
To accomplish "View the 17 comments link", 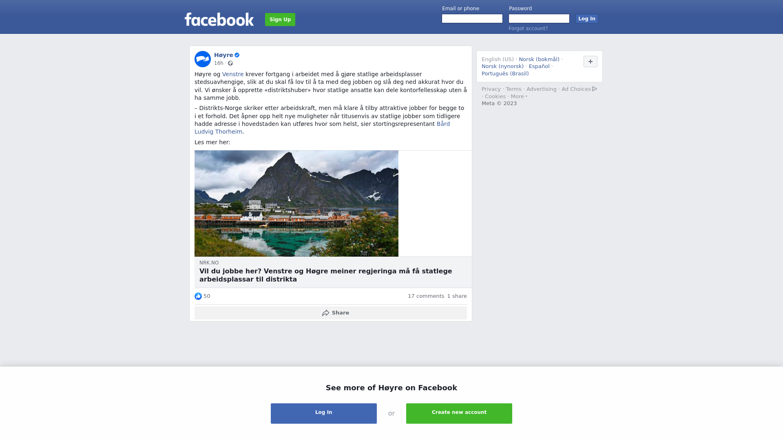I will point(426,296).
